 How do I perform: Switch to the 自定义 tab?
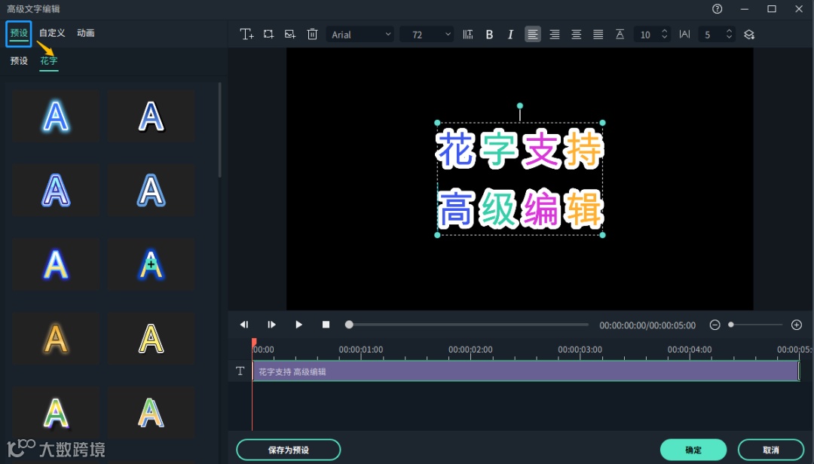(52, 32)
